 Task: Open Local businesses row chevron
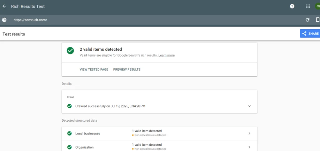click(x=249, y=134)
